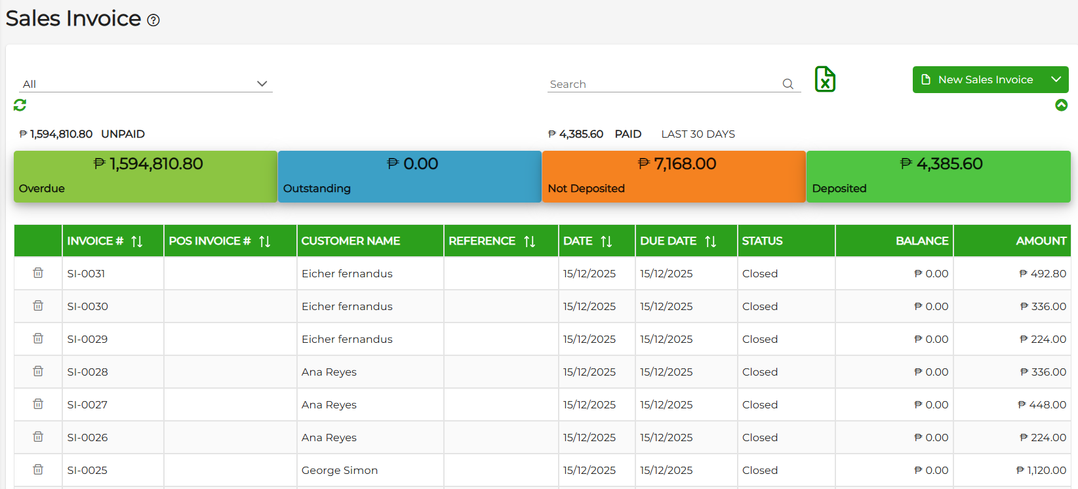Click the trash icon for SI-0028
Viewport: 1078px width, 489px height.
(38, 371)
